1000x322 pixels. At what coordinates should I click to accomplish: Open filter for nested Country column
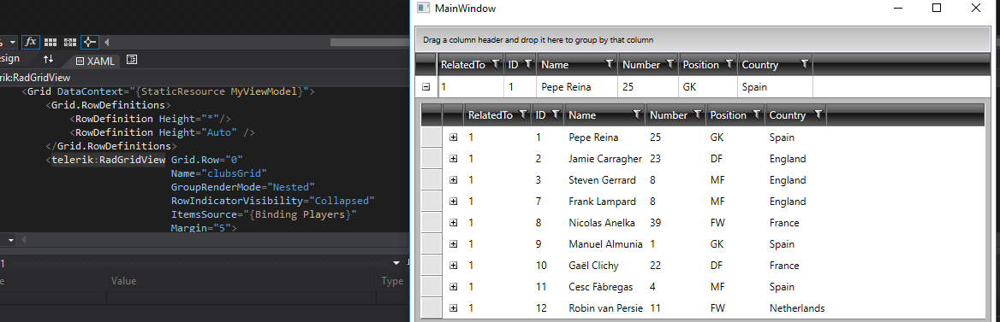click(x=818, y=114)
